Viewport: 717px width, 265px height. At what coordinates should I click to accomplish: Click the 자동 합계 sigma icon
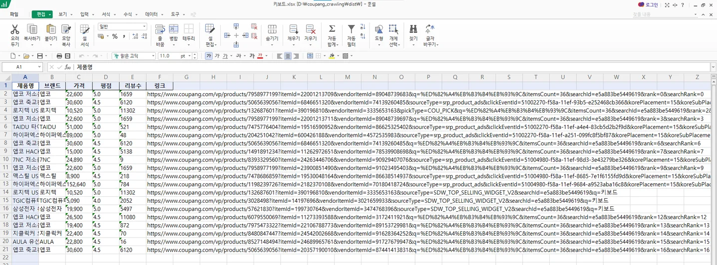pos(332,29)
